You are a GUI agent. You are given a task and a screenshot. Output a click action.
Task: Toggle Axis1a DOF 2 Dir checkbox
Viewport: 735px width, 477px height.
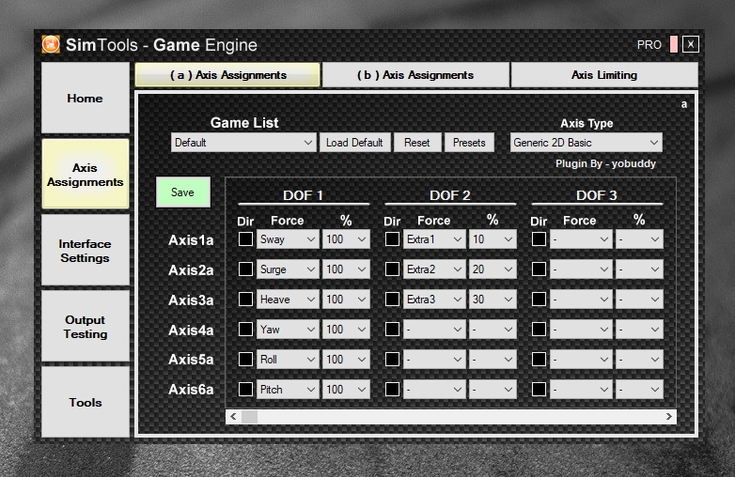(392, 239)
